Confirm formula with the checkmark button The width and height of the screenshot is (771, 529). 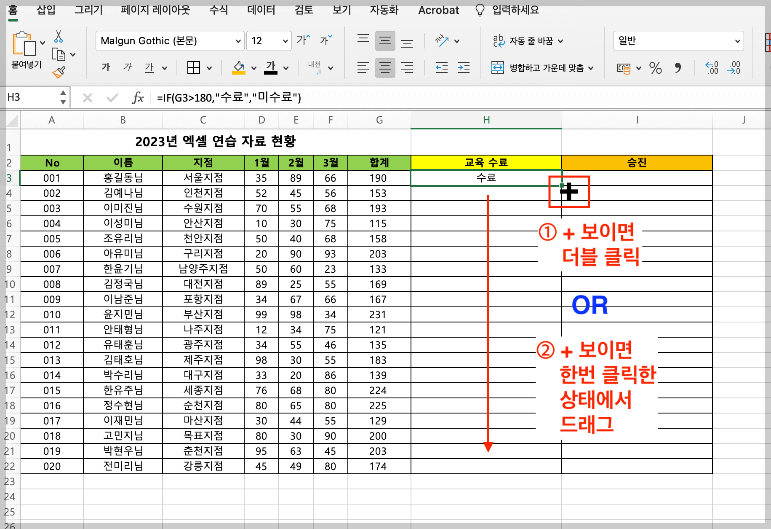[112, 97]
